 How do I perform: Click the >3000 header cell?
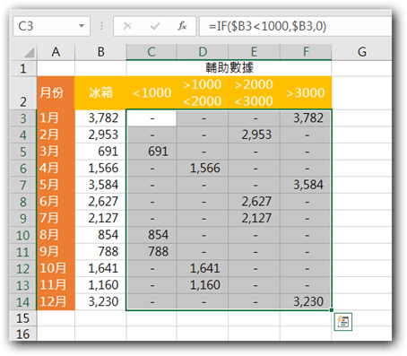306,93
